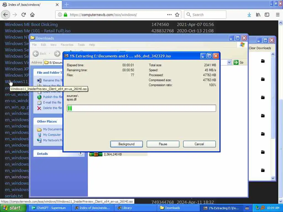Viewport: 283px width, 212px height.
Task: Click Forward arrow in Downloads explorer
Action: click(57, 54)
